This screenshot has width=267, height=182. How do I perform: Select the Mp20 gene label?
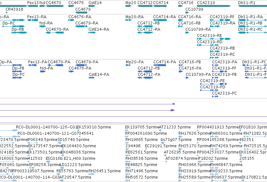[131, 3]
